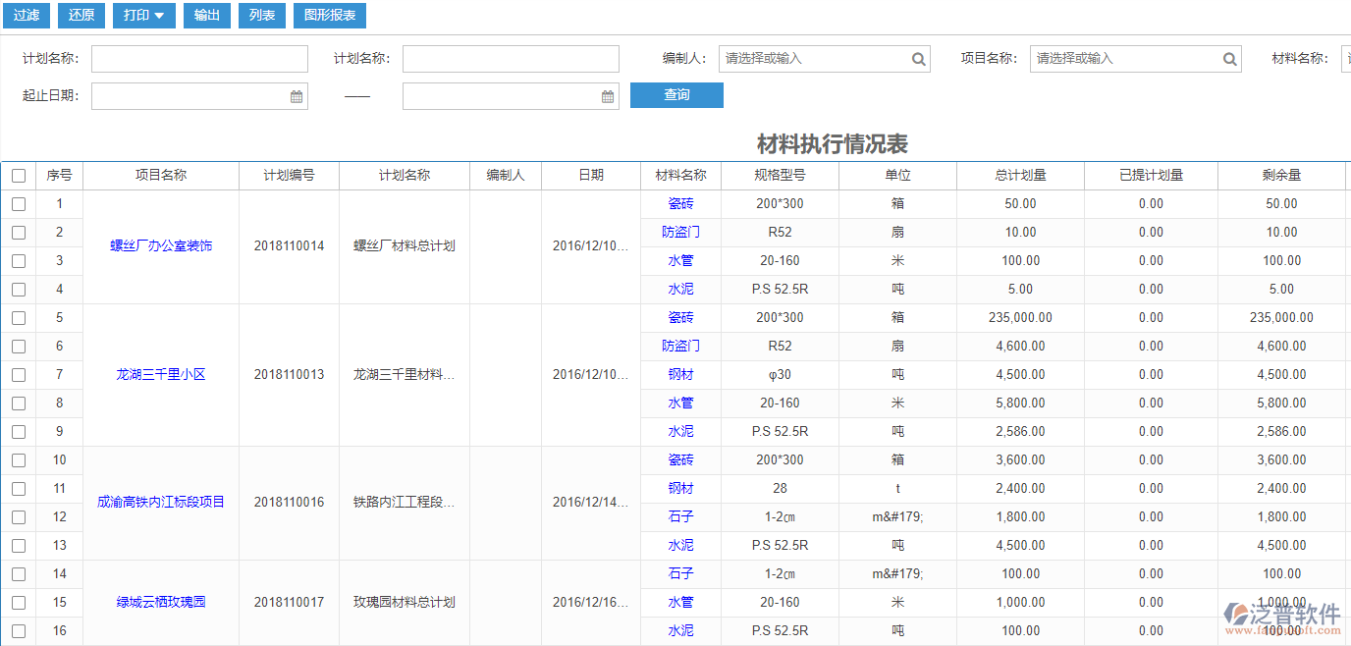Open the 项目名称 selection dropdown

1129,59
